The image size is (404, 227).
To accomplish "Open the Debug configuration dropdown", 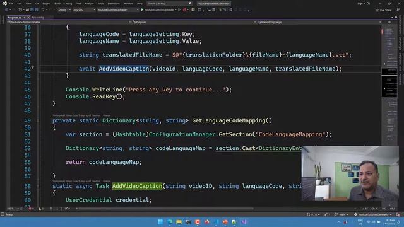I will [x=64, y=10].
